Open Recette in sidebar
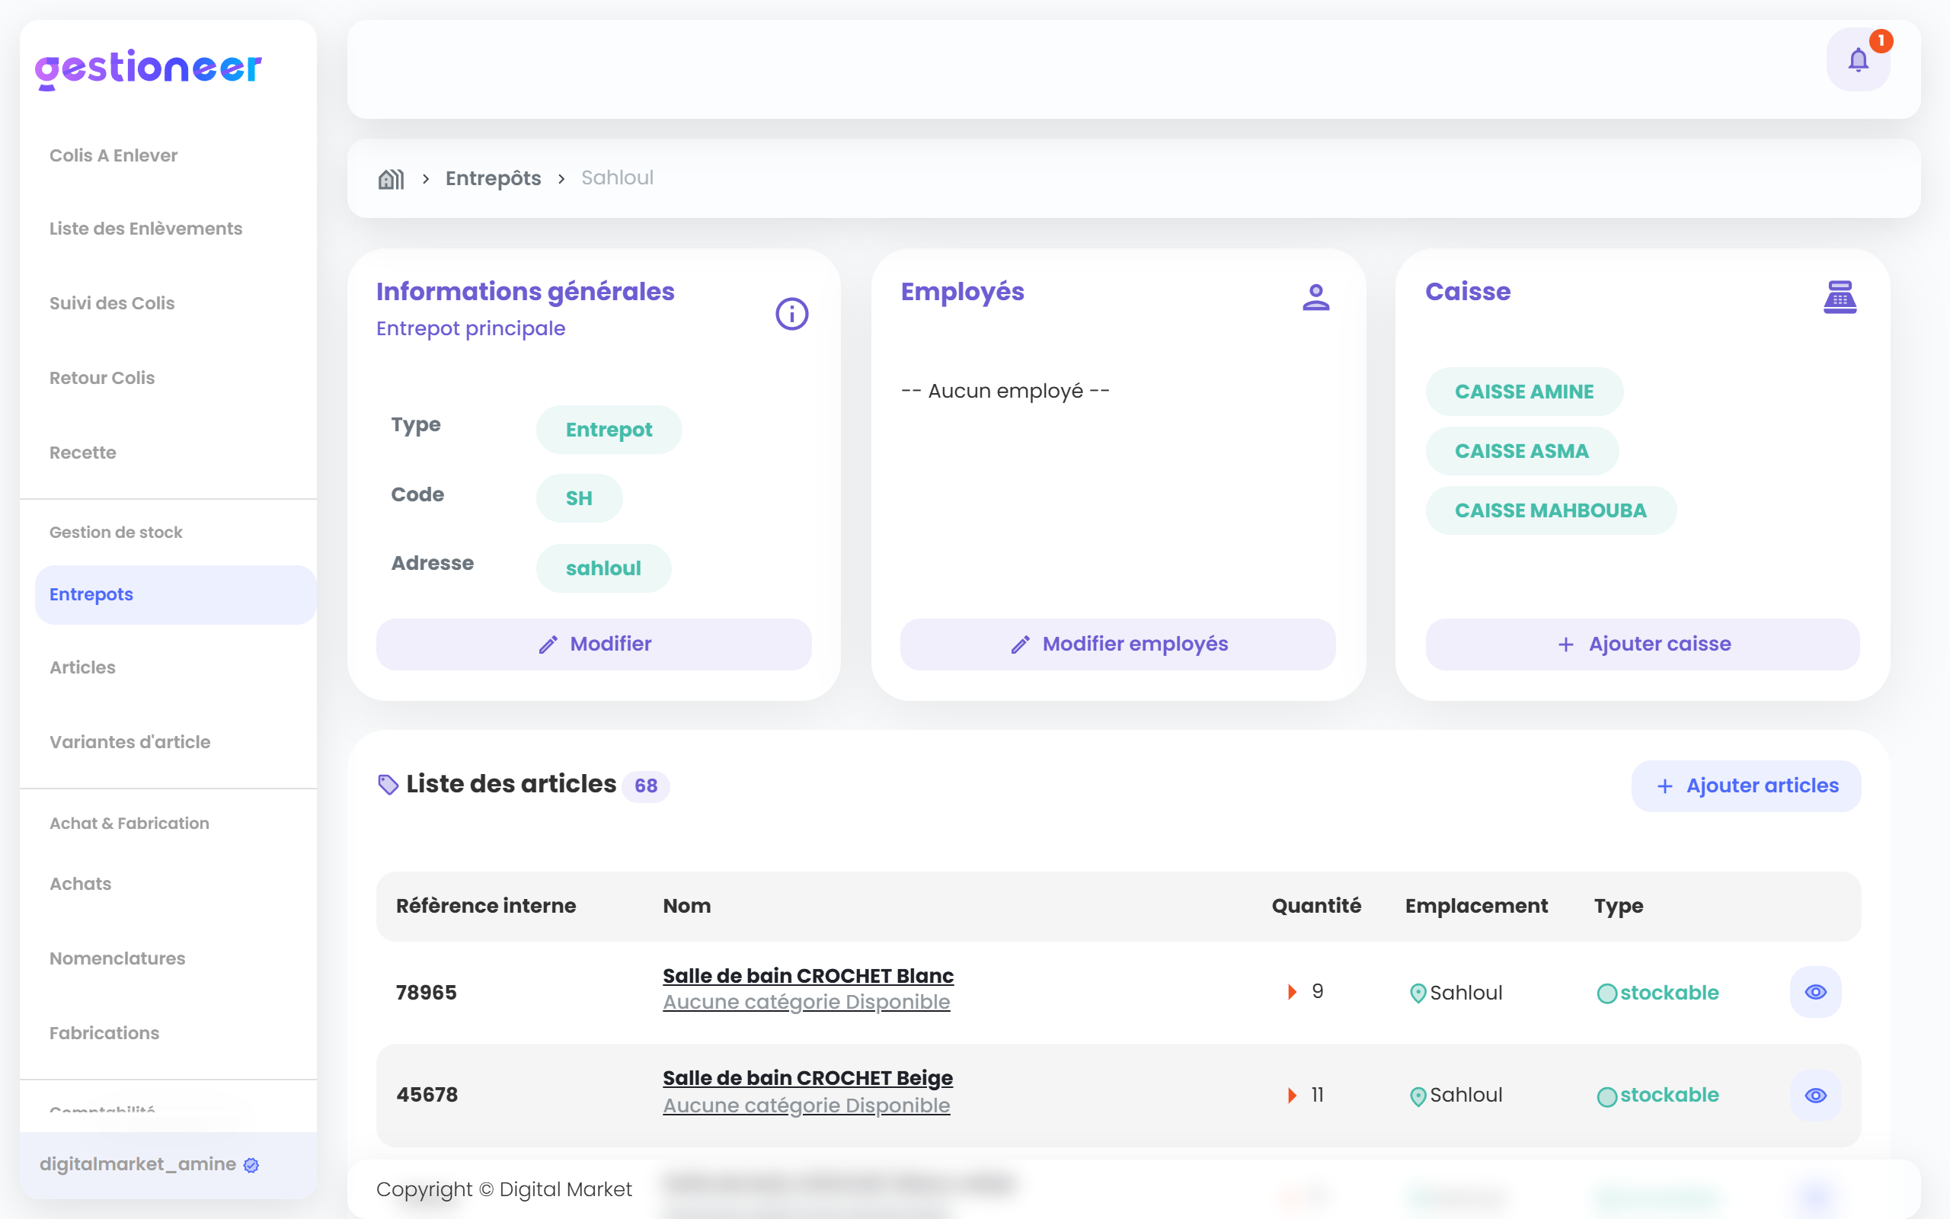Image resolution: width=1950 pixels, height=1219 pixels. [x=83, y=453]
